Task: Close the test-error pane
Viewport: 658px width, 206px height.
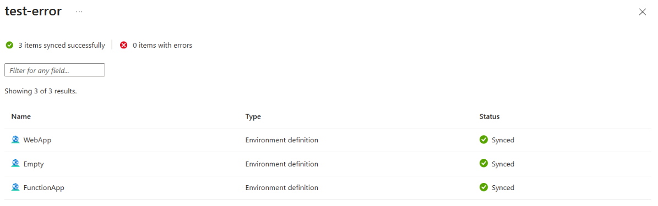Action: [x=642, y=12]
